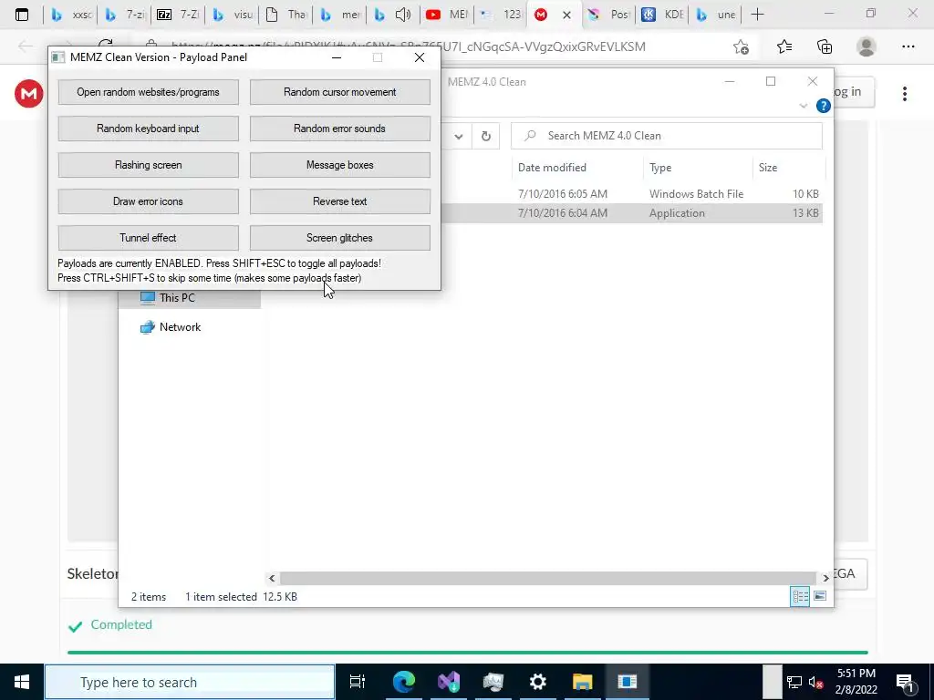Click MEMZ Payload Panel title icon
Screen dimensions: 934x700
point(57,57)
